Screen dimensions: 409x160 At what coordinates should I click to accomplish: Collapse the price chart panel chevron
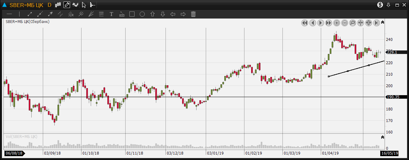point(382,22)
